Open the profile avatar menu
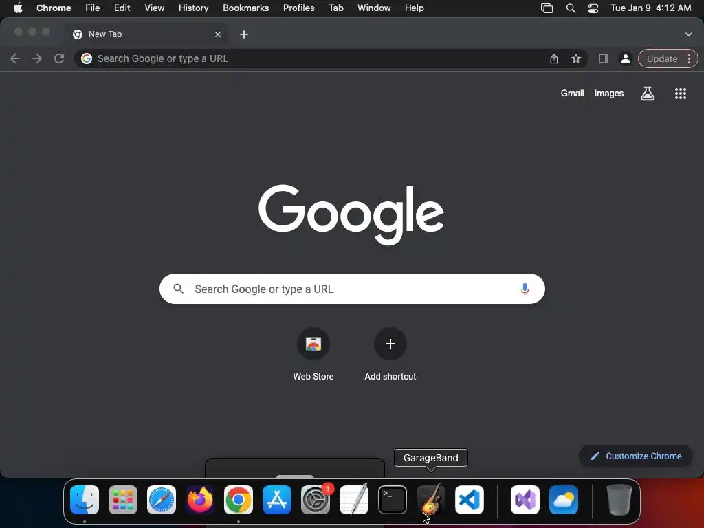The image size is (704, 528). click(626, 58)
